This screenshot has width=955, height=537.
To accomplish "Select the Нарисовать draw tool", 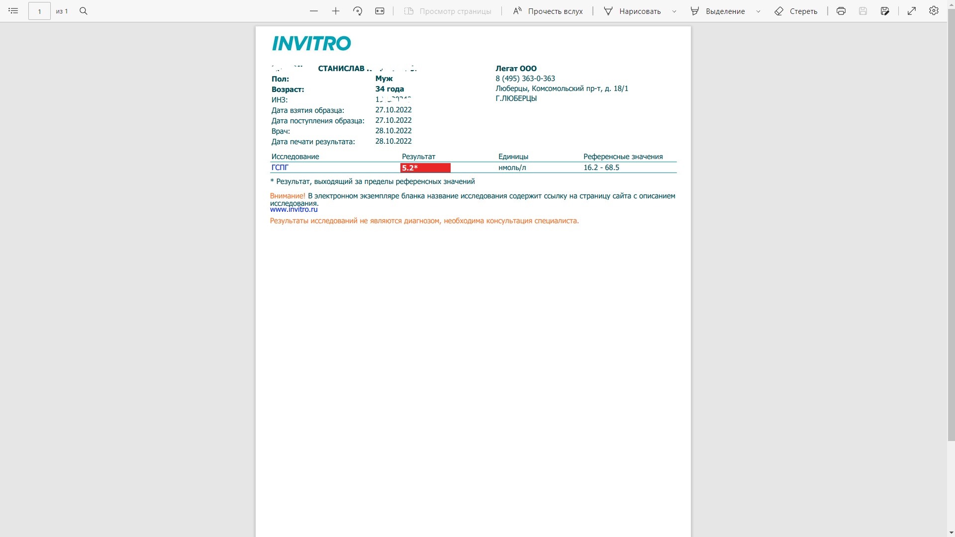I will coord(632,11).
